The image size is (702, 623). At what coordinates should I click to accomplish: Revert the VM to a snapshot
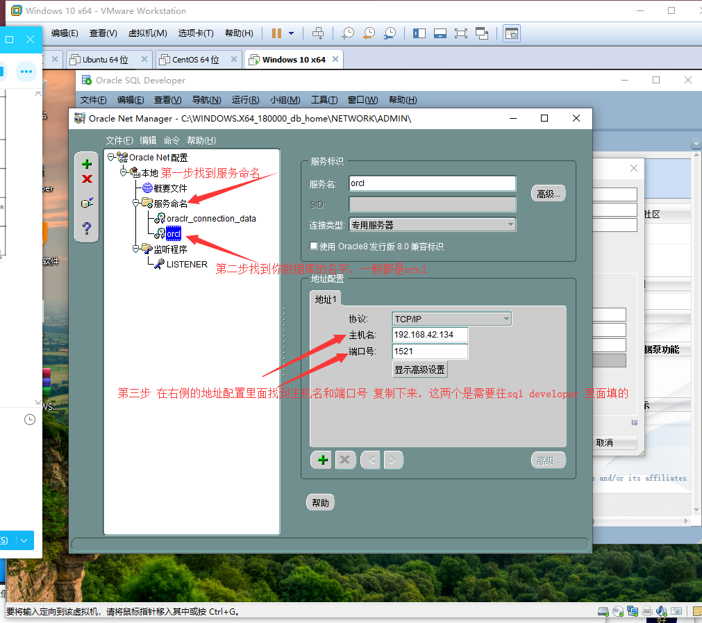tap(367, 33)
